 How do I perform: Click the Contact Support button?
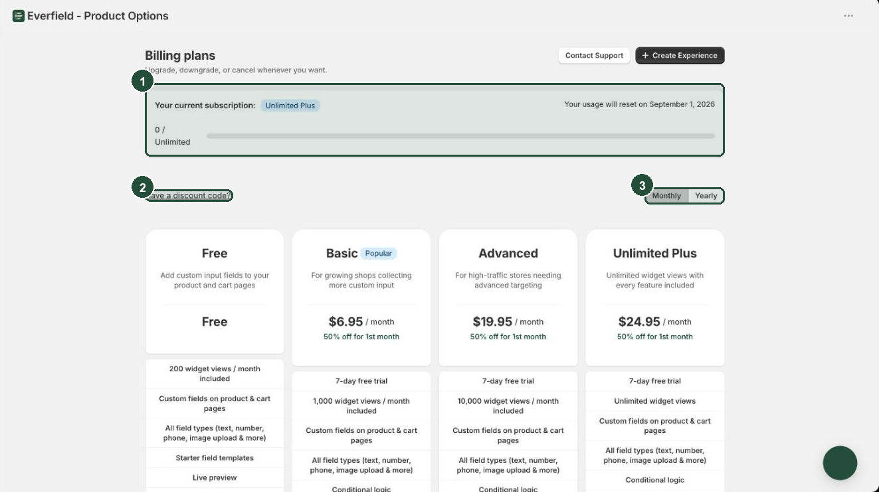pos(594,56)
